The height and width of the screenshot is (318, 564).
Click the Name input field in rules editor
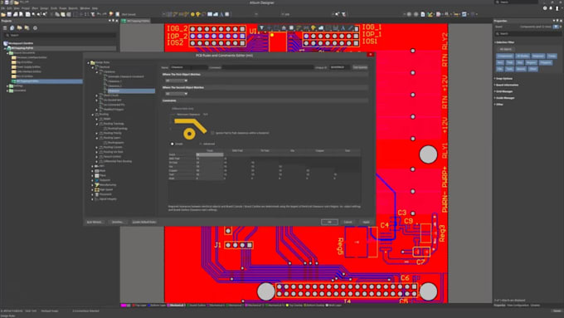[x=188, y=67]
